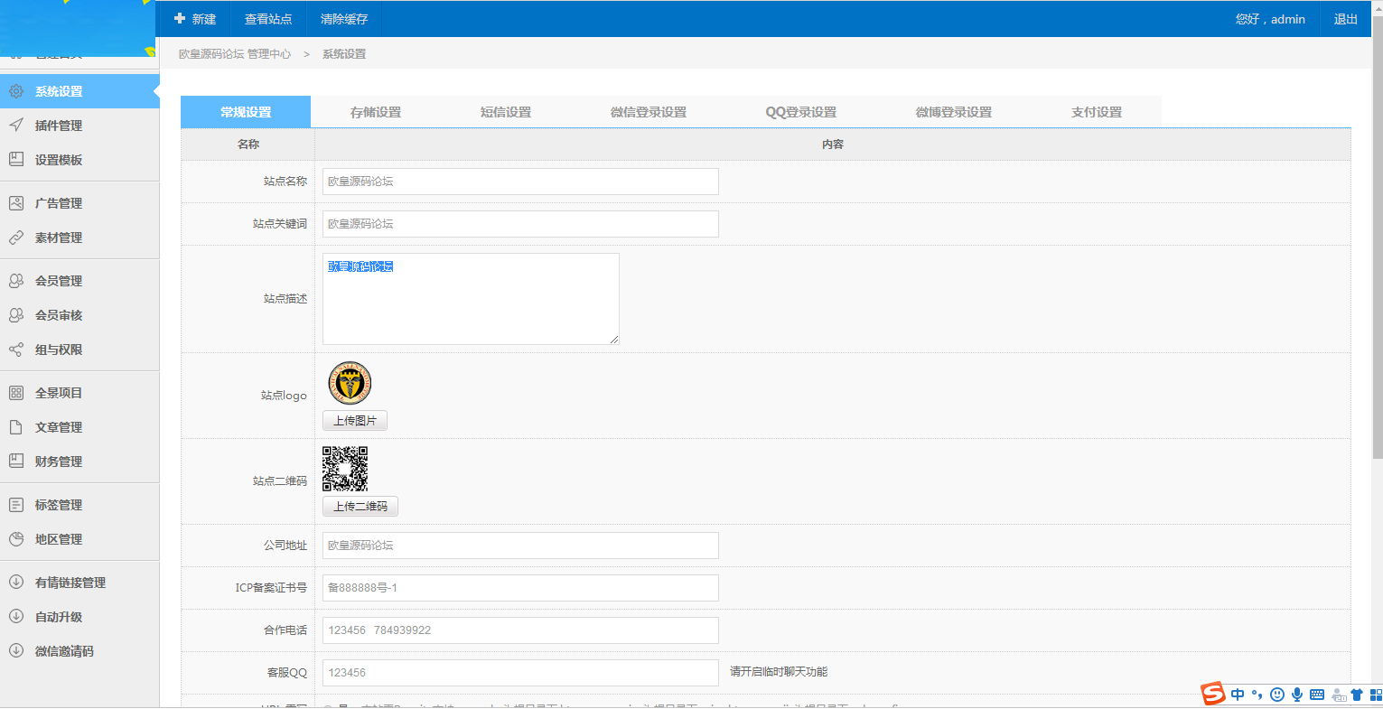Go to the 微信登录设置 tab
The height and width of the screenshot is (709, 1383).
(x=649, y=112)
